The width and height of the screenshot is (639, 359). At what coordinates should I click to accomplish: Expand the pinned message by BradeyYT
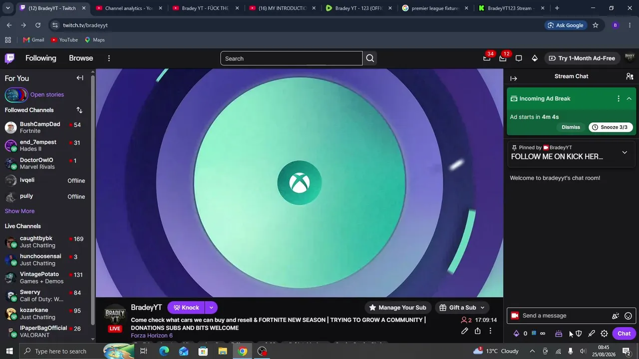tap(625, 153)
